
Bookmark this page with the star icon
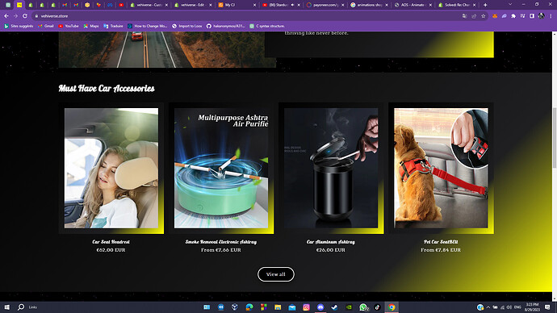point(483,16)
